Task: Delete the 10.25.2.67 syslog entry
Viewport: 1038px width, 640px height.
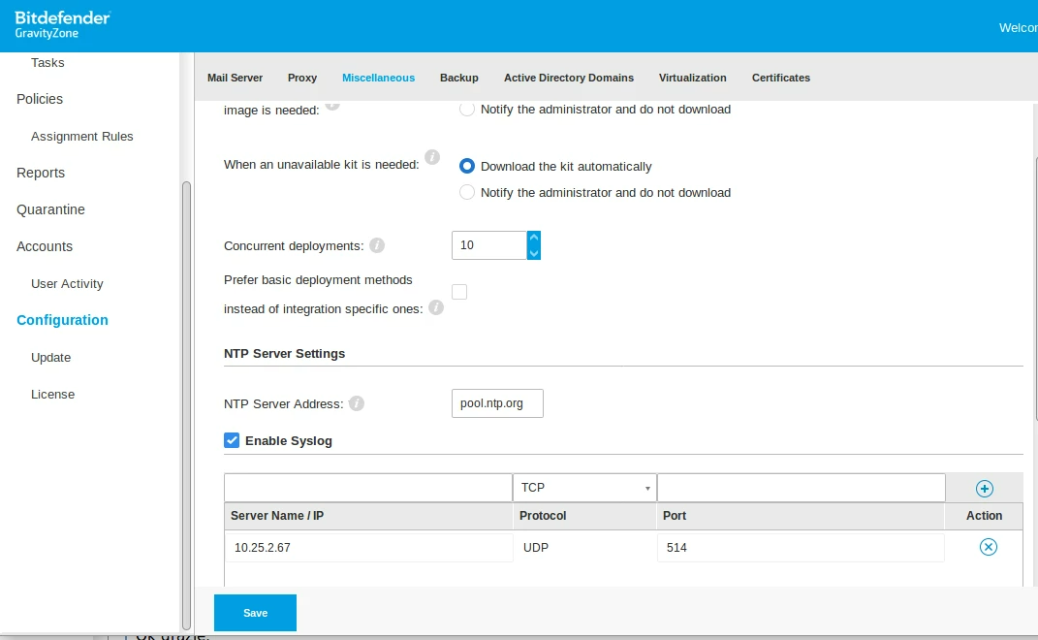Action: click(x=988, y=547)
